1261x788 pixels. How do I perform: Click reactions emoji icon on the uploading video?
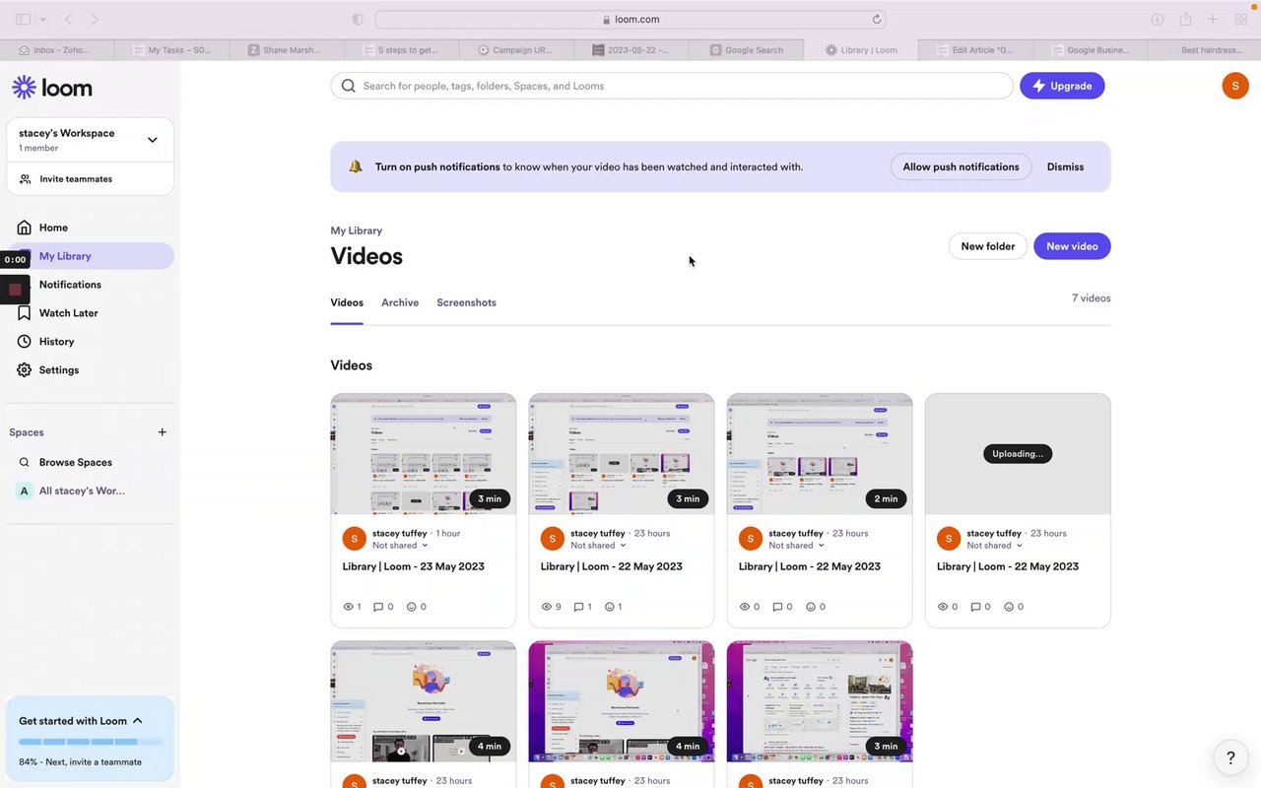[1010, 607]
